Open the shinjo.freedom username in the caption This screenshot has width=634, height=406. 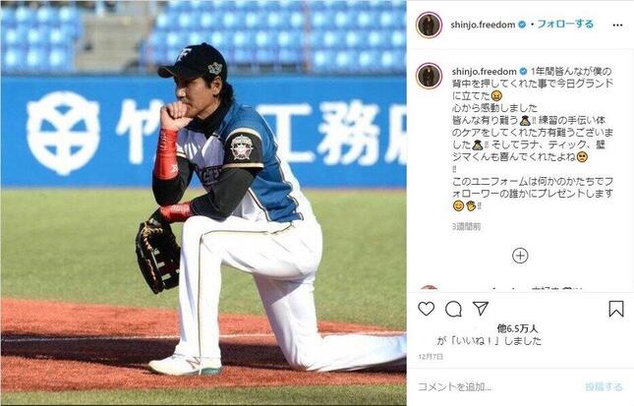tap(484, 72)
